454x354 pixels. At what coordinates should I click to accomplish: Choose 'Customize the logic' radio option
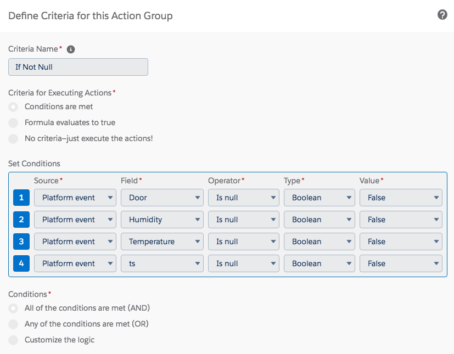(x=13, y=340)
